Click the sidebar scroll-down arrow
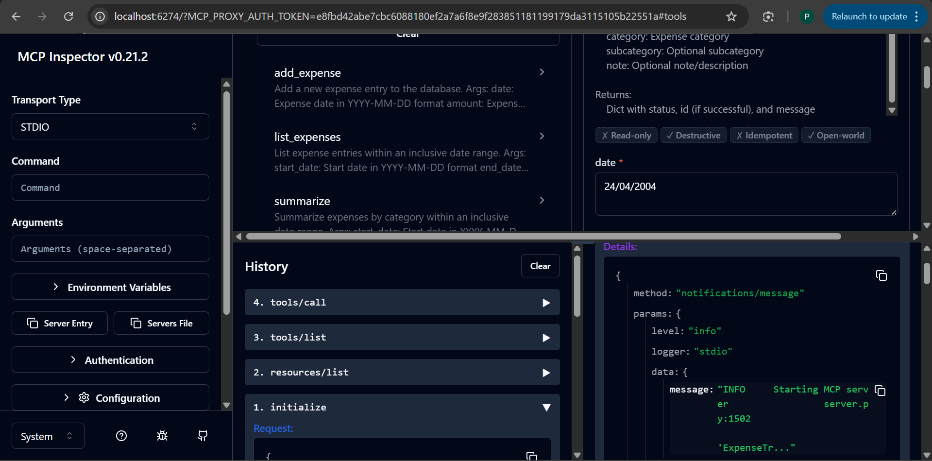 click(226, 405)
